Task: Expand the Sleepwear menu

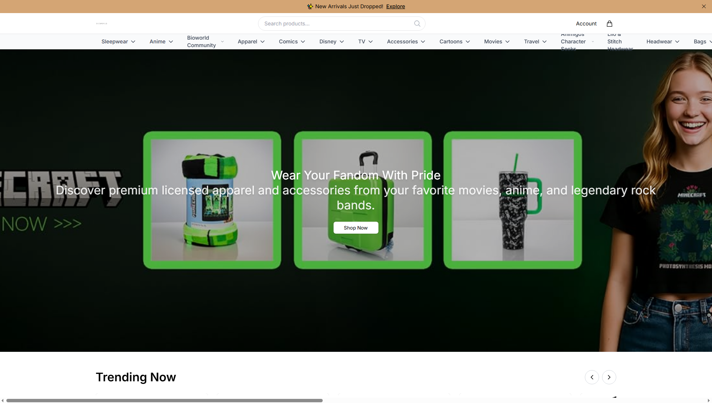Action: coord(118,41)
